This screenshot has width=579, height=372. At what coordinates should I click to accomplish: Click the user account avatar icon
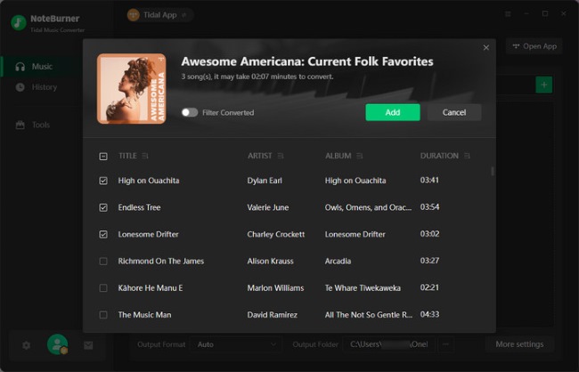point(57,344)
